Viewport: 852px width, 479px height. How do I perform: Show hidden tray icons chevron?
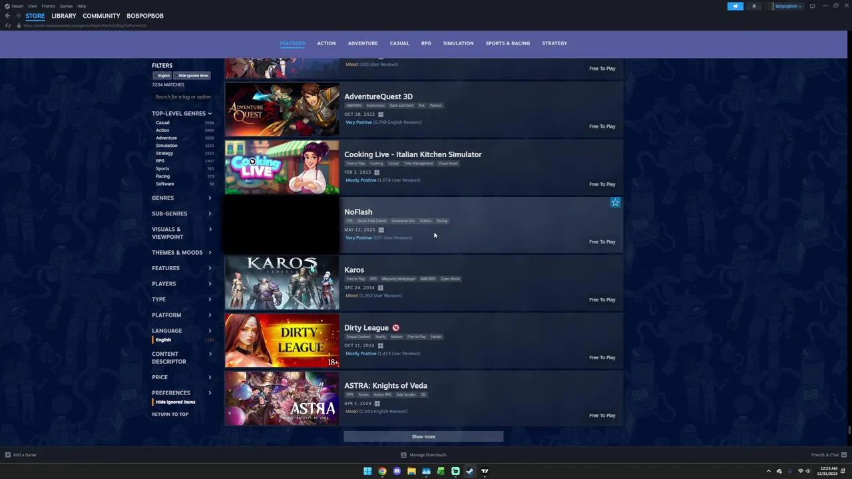coord(768,471)
